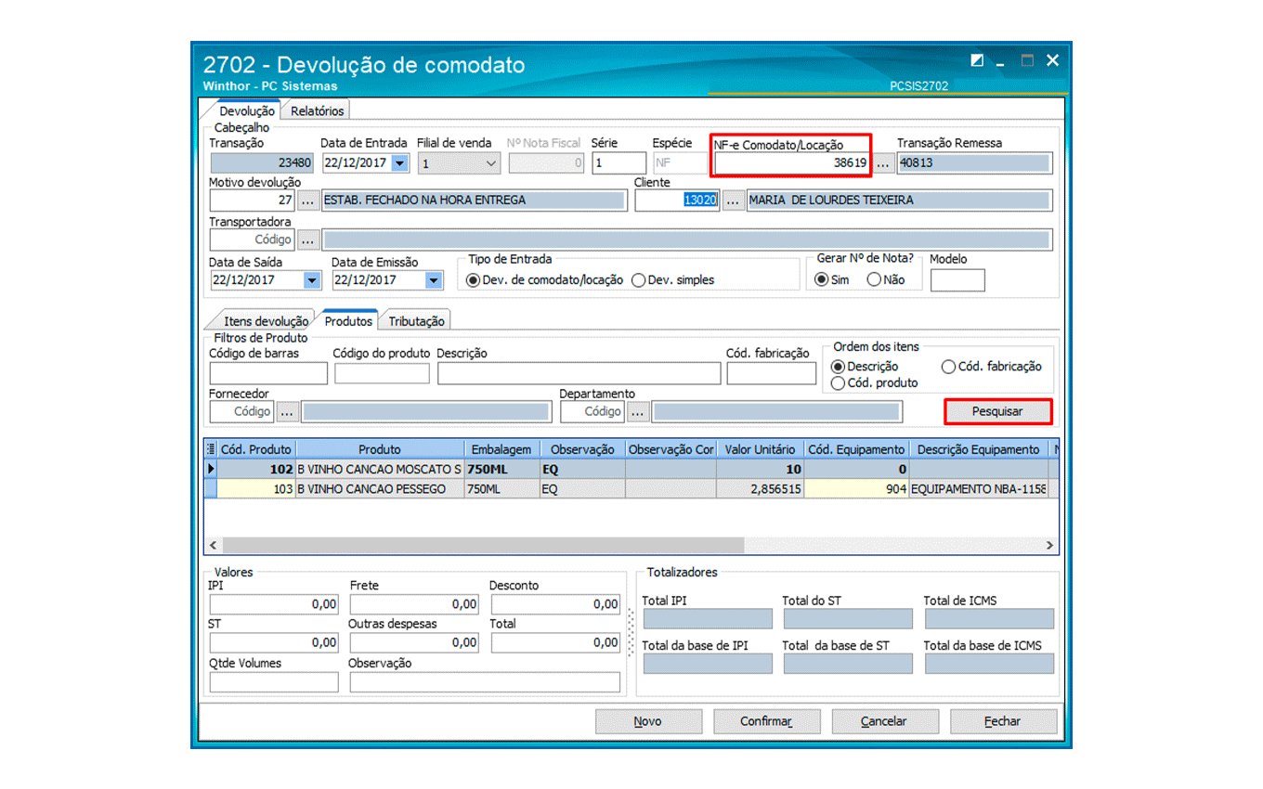Expand the Data de Entrada date picker
Screen dimensions: 1263x789
(x=399, y=163)
